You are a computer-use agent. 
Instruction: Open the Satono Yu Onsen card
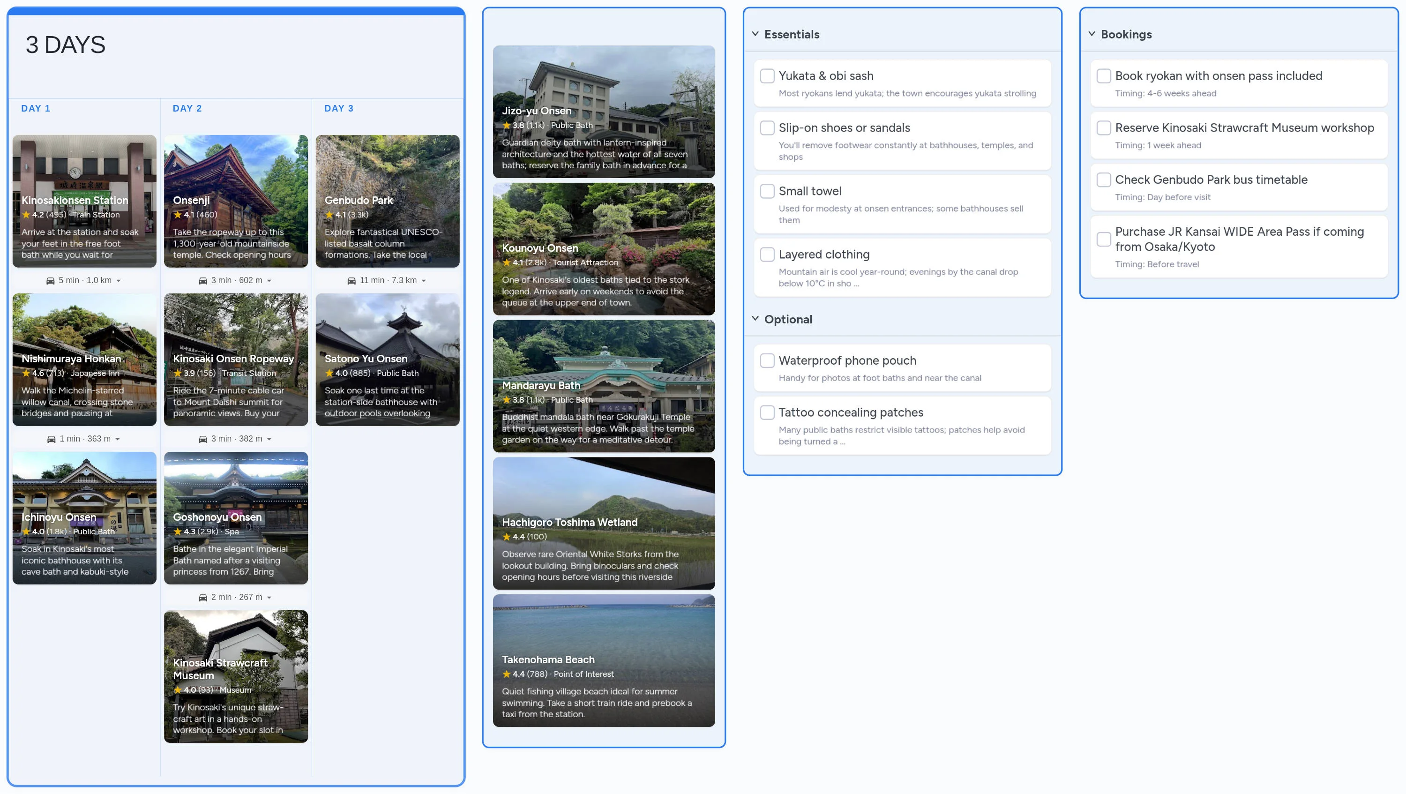pyautogui.click(x=388, y=359)
